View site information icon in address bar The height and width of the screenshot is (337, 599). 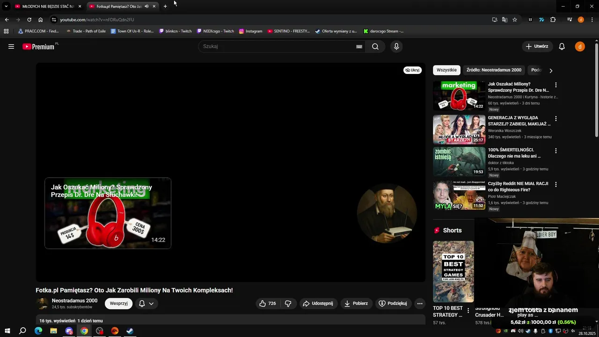point(54,20)
